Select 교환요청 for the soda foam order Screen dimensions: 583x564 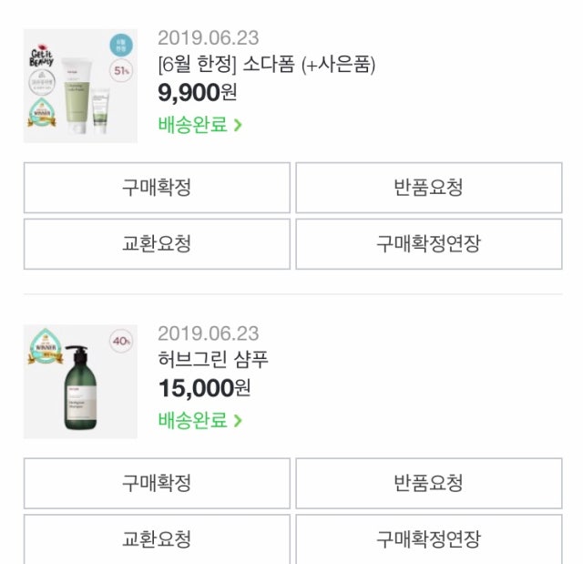[x=157, y=243]
